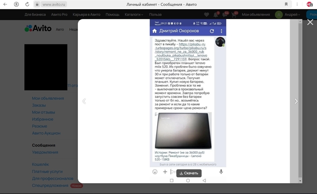Open Для профессионалов in the sidebar
Screen dimensions: 317x194
[x=53, y=179]
